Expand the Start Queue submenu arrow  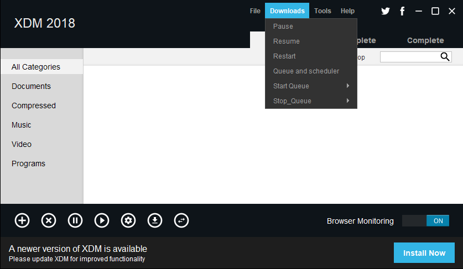click(x=348, y=86)
